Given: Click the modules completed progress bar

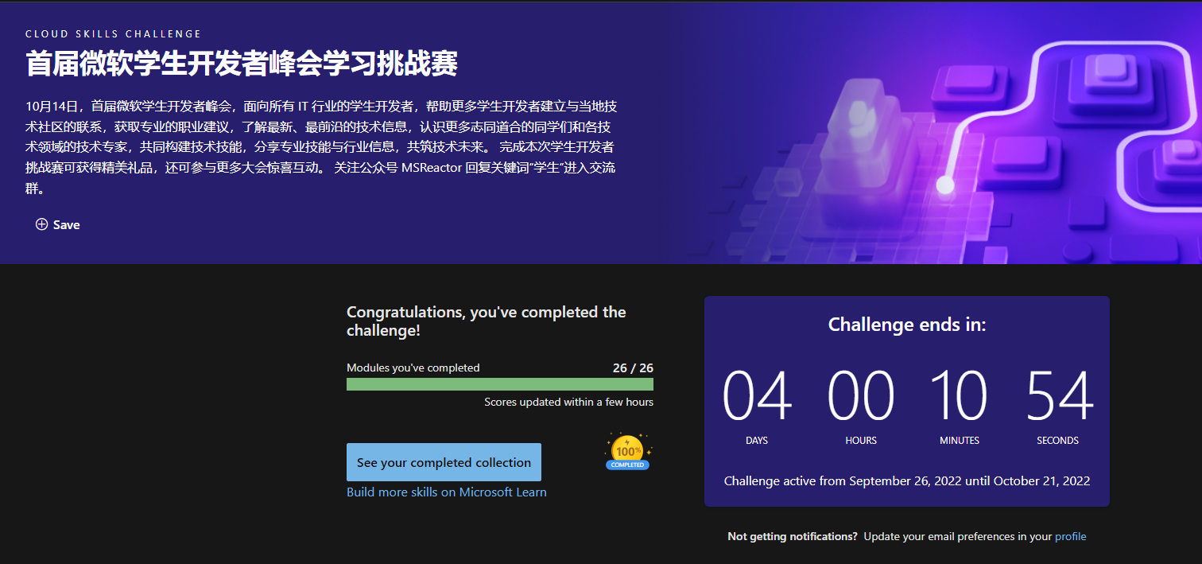Looking at the screenshot, I should [500, 384].
